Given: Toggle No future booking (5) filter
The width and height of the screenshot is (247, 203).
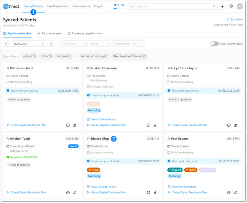Looking at the screenshot, I should [x=94, y=56].
